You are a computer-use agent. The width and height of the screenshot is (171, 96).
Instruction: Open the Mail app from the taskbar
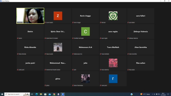[50, 94]
